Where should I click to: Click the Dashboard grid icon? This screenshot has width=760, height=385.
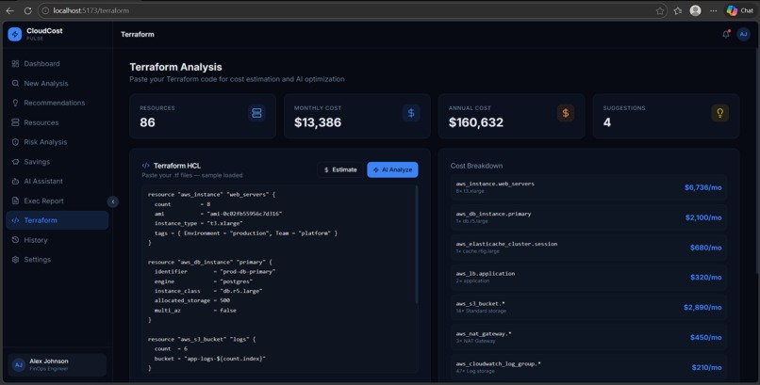pyautogui.click(x=15, y=64)
